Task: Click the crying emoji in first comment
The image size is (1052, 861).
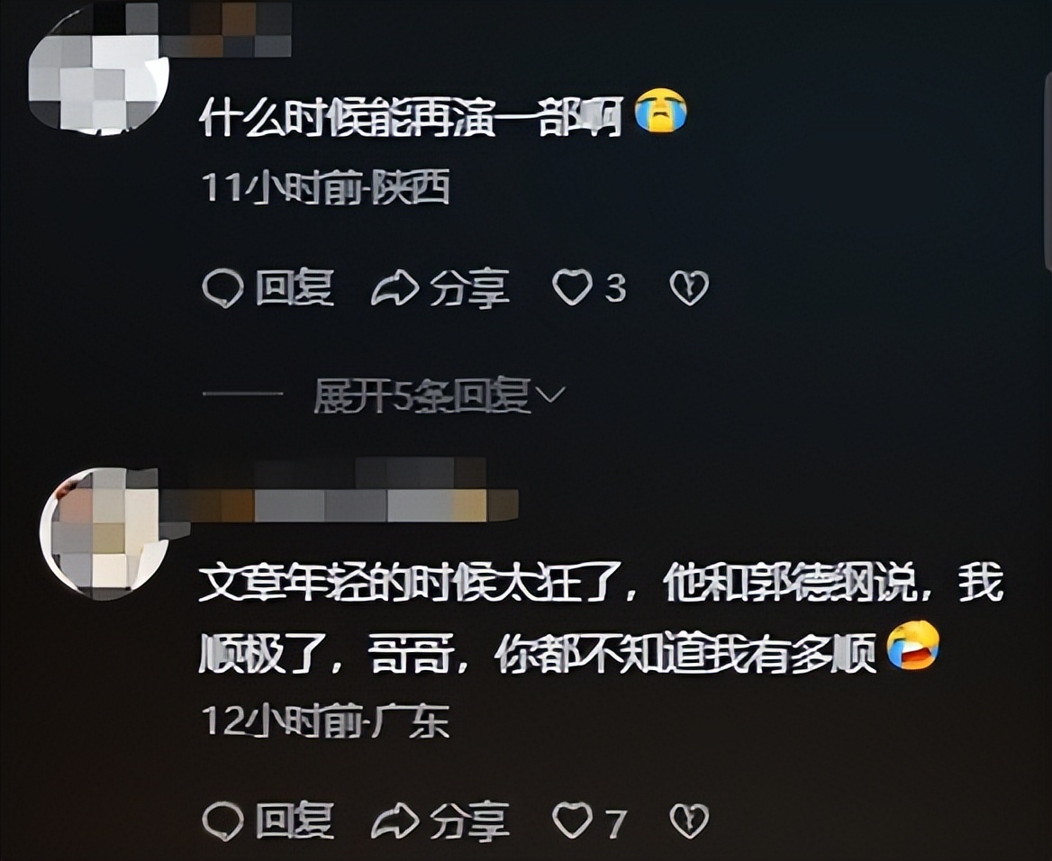Action: (661, 111)
